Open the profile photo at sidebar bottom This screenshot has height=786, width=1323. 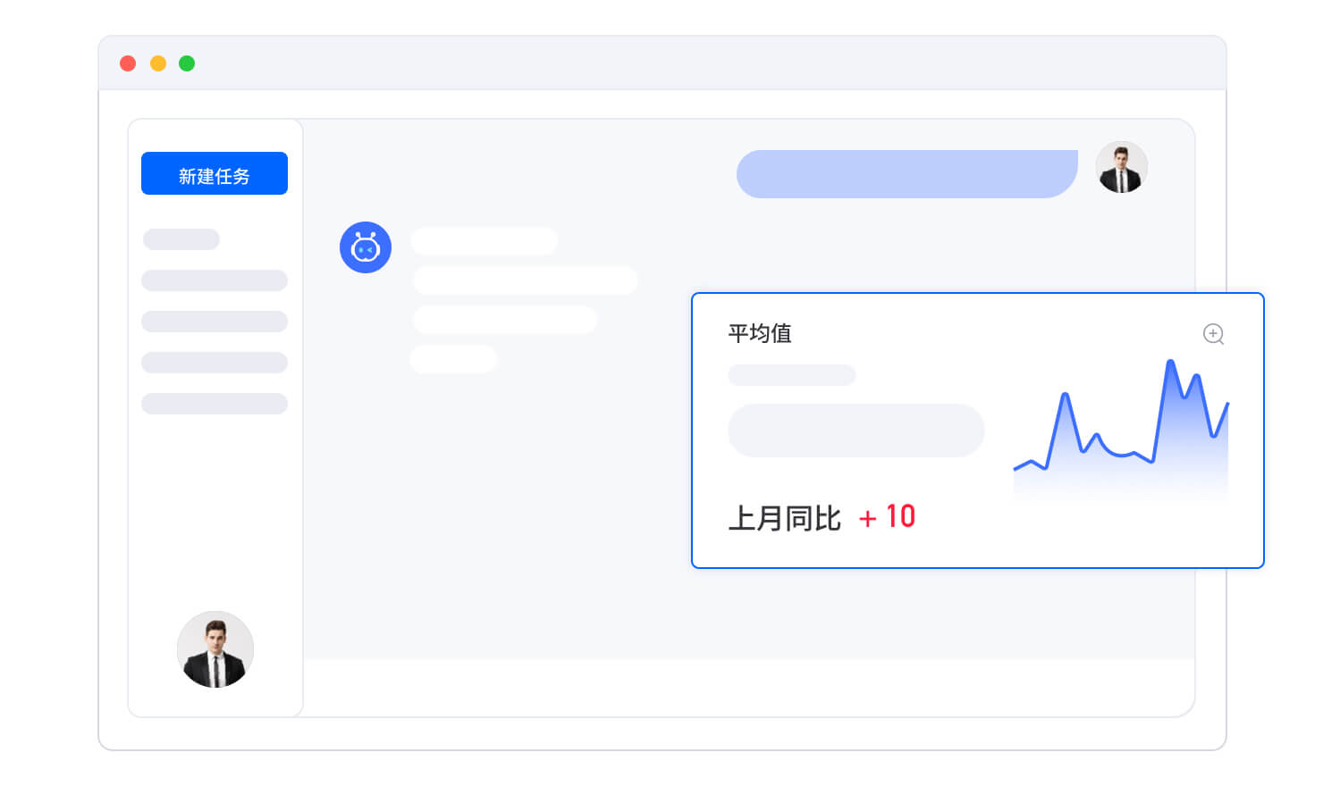coord(215,649)
